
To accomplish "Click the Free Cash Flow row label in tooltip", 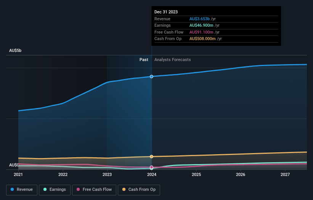I will [x=169, y=32].
